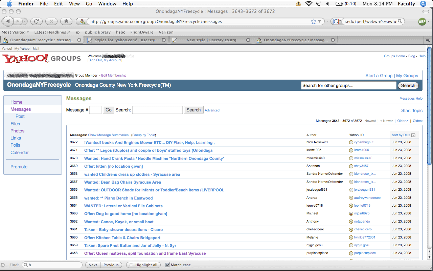The width and height of the screenshot is (433, 271).
Task: Open the View menu
Action: pyautogui.click(x=74, y=4)
